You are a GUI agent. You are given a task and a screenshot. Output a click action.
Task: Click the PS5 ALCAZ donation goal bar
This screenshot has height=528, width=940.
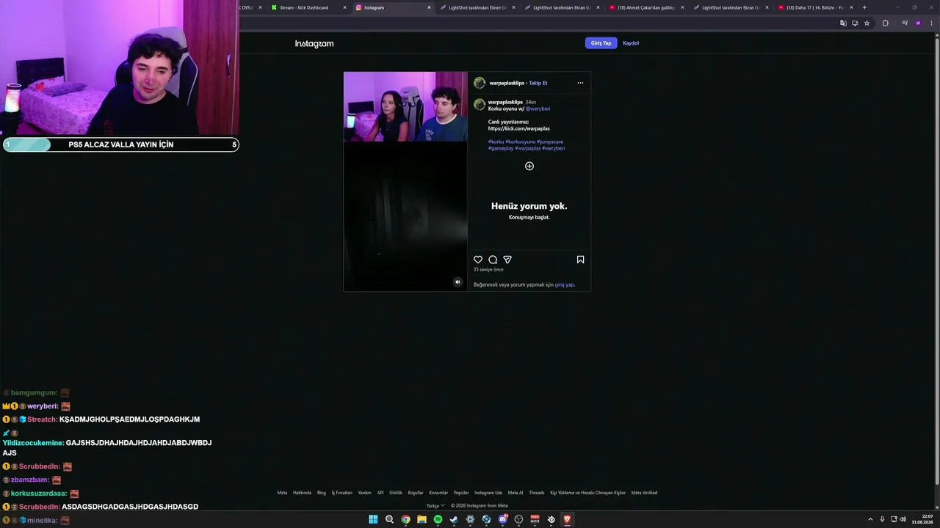pyautogui.click(x=120, y=144)
